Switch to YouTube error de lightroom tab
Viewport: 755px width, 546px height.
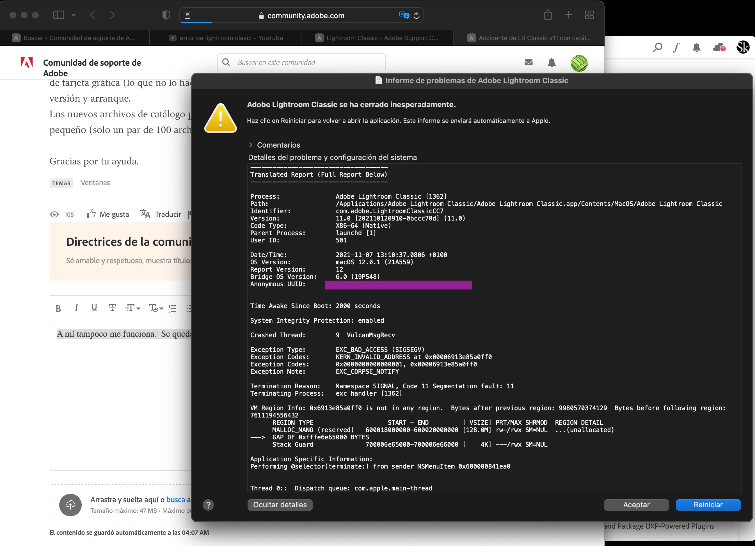click(x=225, y=38)
